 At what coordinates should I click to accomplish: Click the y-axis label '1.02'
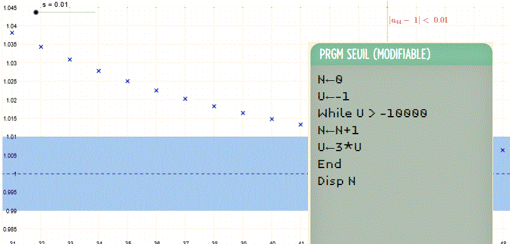11,100
